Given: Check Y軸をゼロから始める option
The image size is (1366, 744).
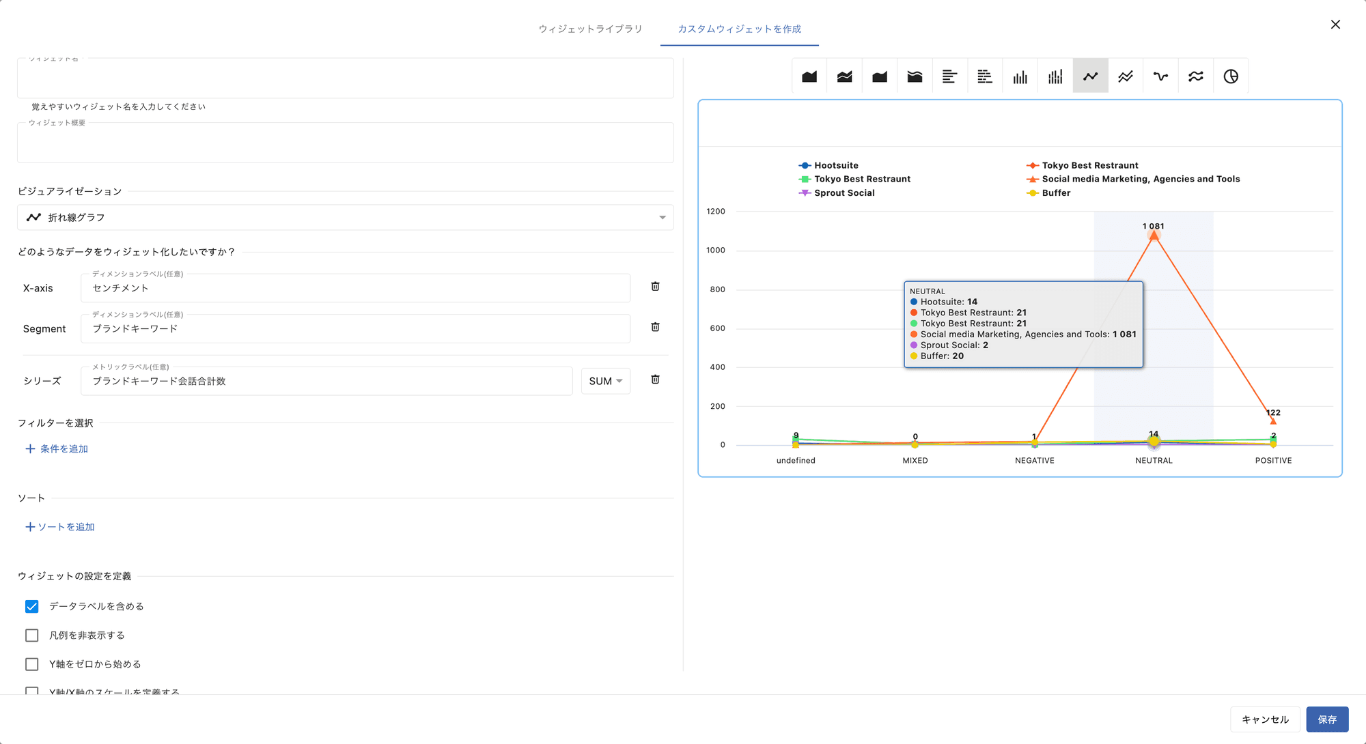Looking at the screenshot, I should click(x=32, y=664).
